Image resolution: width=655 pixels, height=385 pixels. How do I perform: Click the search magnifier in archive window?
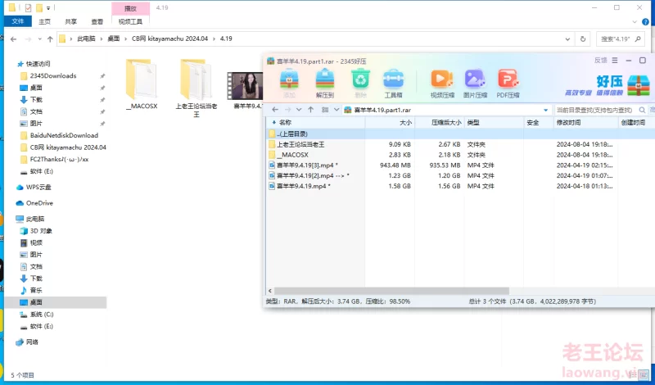643,110
